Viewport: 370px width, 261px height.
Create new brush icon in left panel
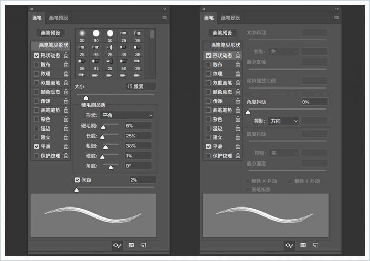click(x=143, y=245)
